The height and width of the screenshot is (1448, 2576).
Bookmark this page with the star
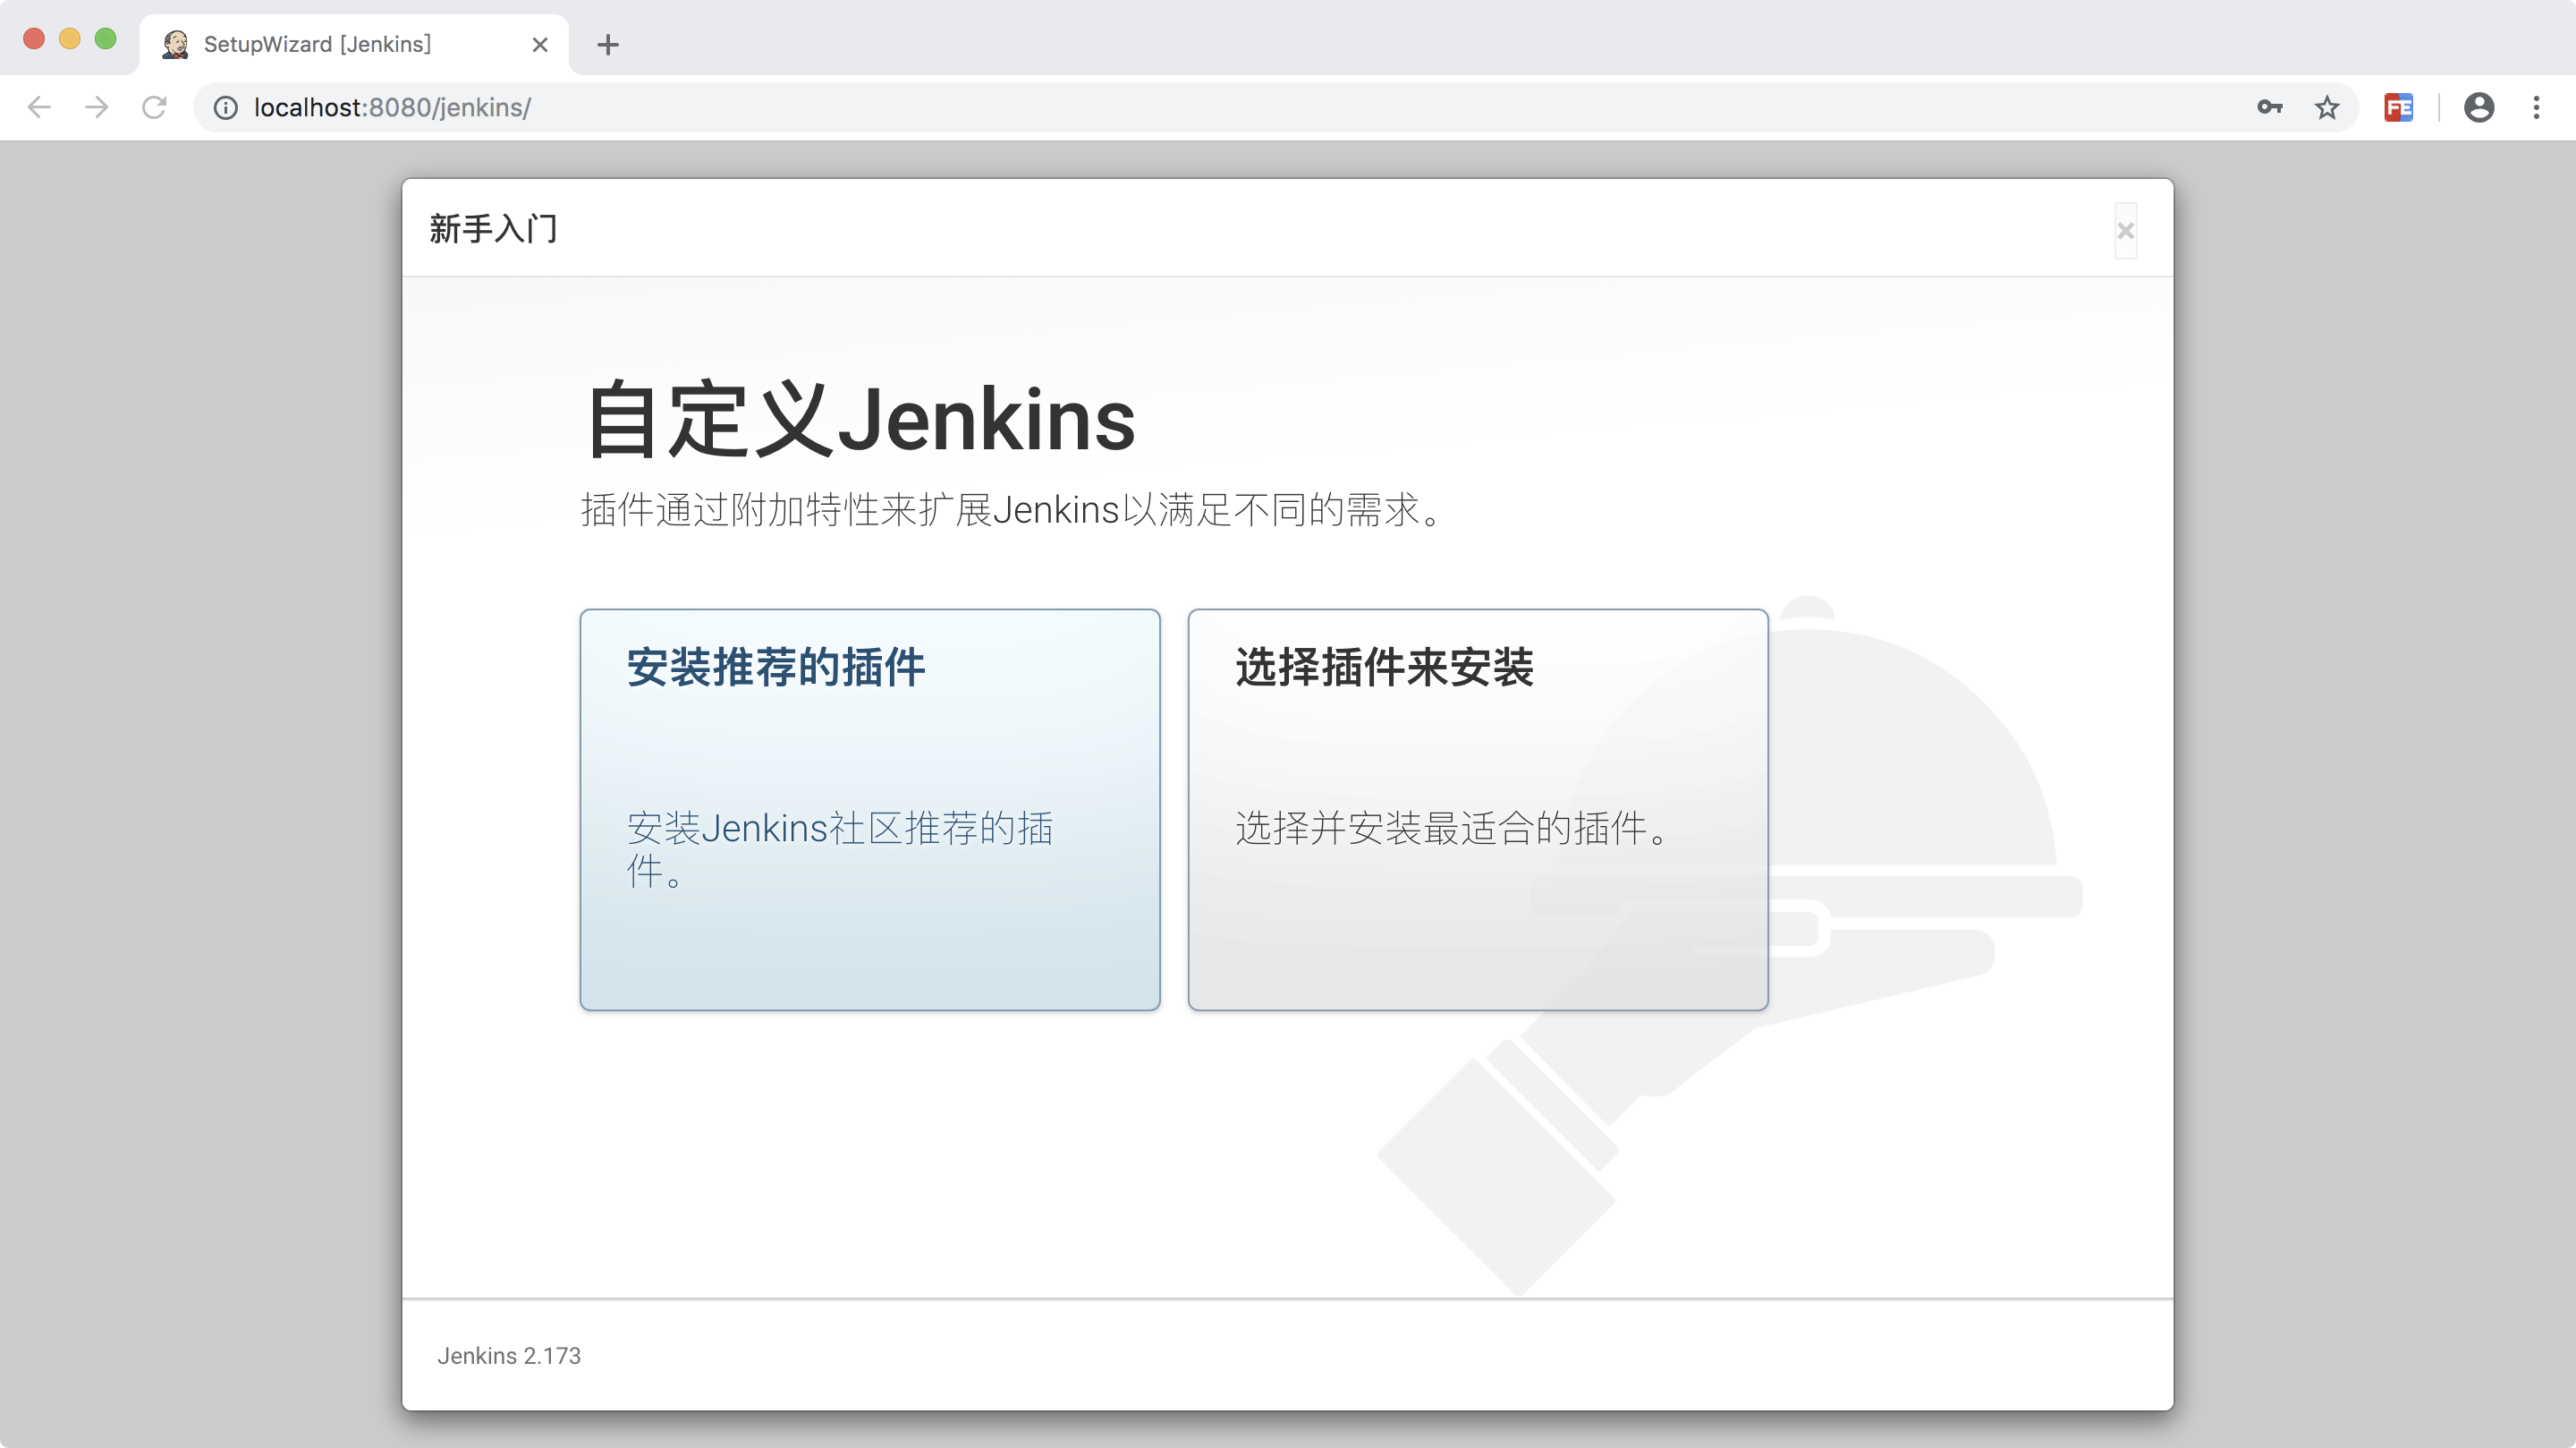click(x=2327, y=107)
